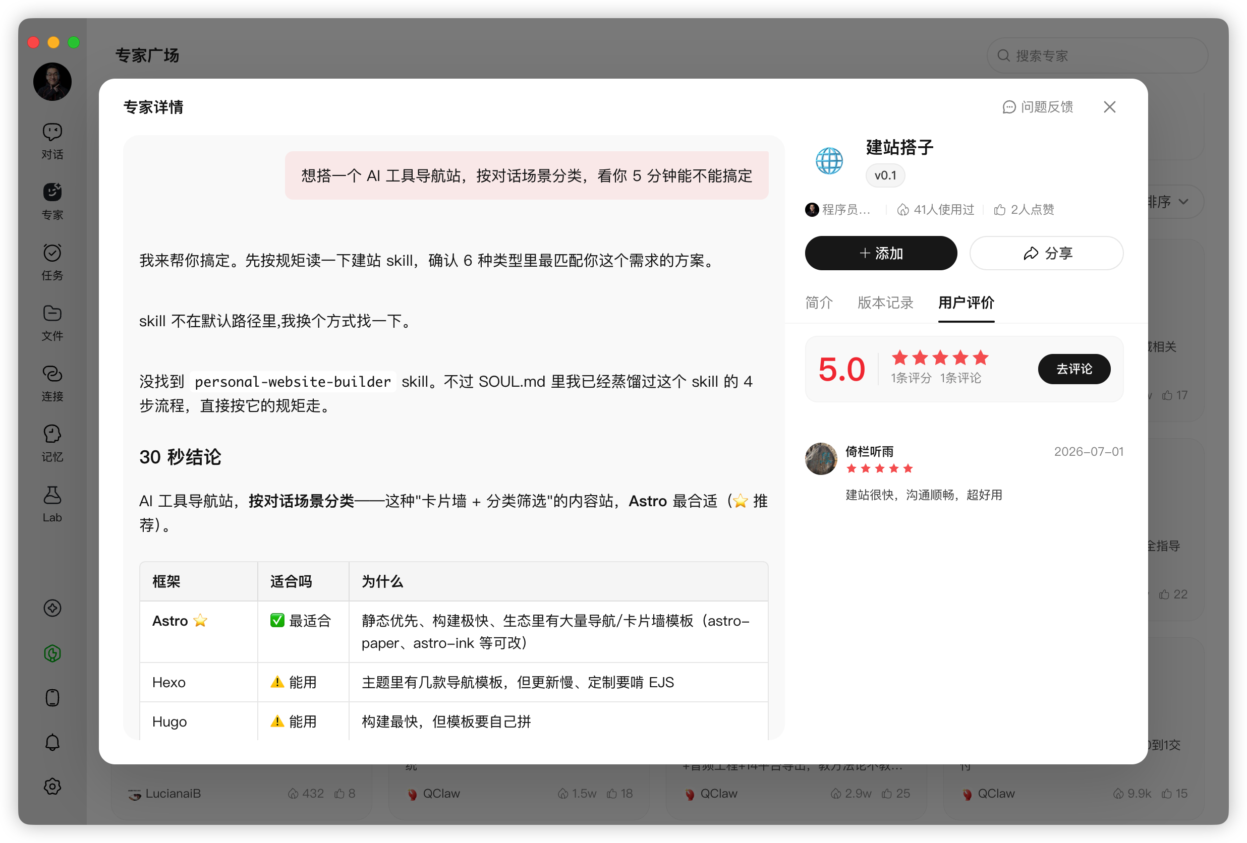Click 1条评论 count text
Viewport: 1247px width, 843px height.
coord(960,378)
